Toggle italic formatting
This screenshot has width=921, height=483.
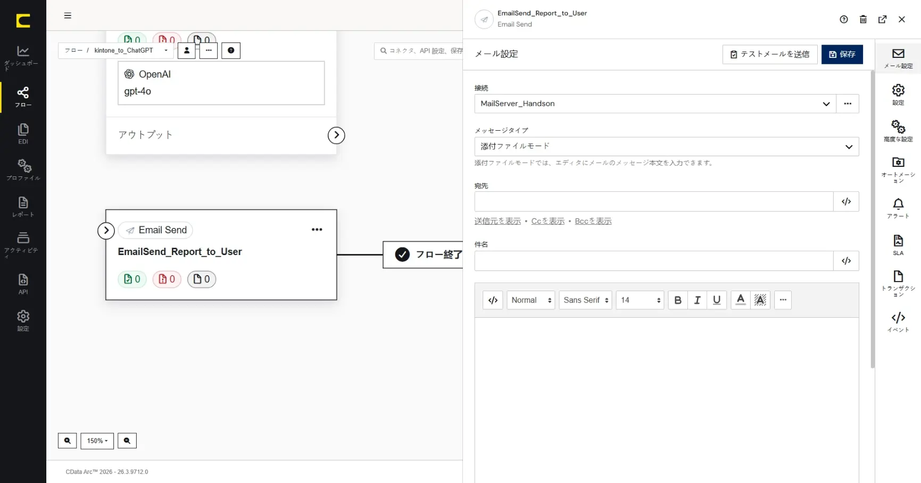pos(697,300)
